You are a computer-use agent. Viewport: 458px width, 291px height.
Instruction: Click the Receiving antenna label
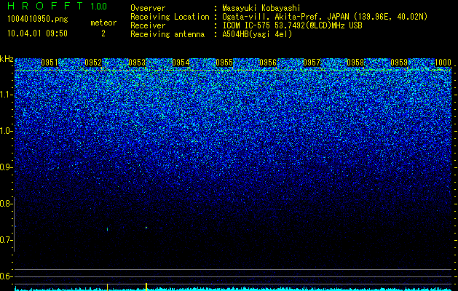click(x=167, y=34)
